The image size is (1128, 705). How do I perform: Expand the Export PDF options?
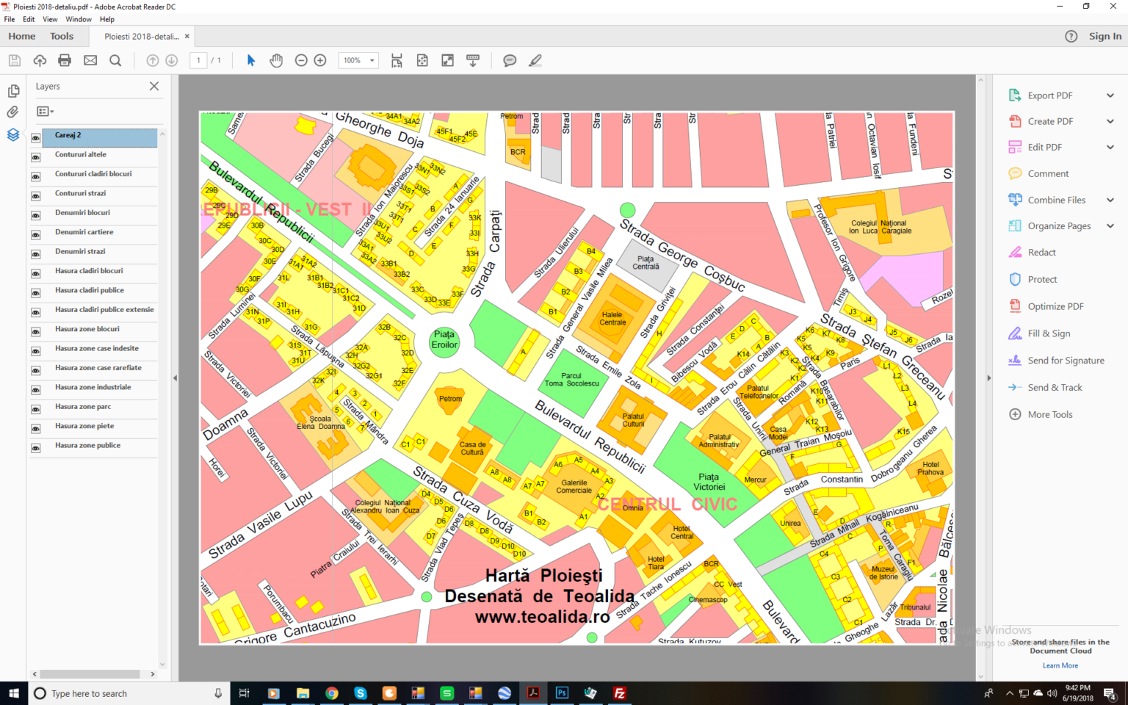(x=1110, y=95)
